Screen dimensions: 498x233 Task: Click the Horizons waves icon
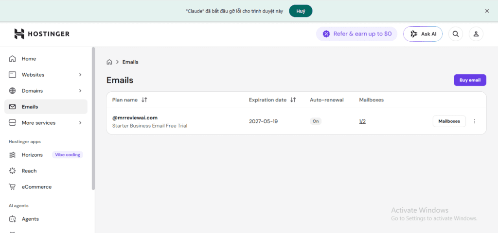point(12,155)
